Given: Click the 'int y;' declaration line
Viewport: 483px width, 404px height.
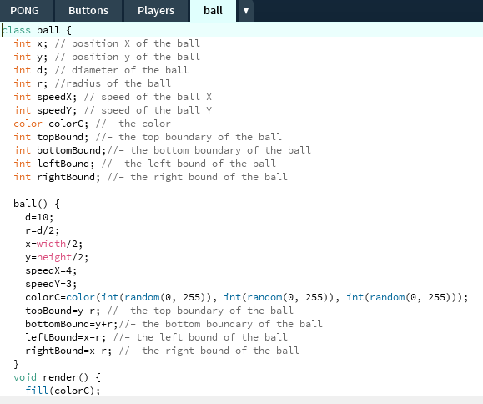Looking at the screenshot, I should (x=31, y=57).
